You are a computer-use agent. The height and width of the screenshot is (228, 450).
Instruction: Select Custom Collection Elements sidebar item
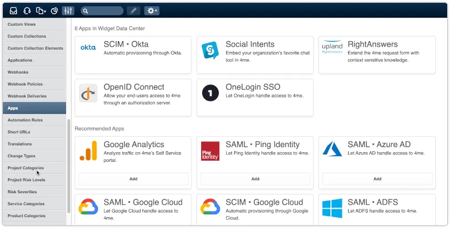[x=34, y=48]
